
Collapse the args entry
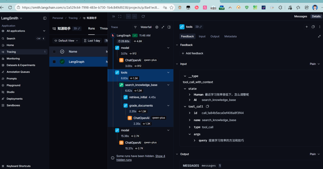tap(190, 134)
